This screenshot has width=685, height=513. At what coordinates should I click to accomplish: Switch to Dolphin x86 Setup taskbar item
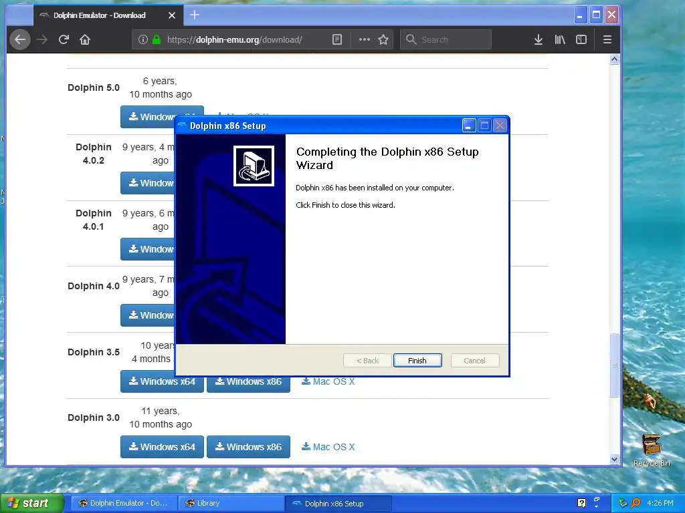[x=338, y=504]
